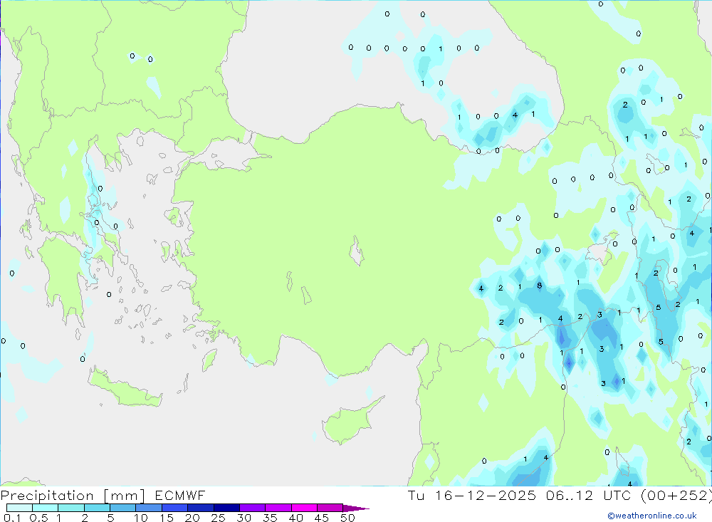712x522 pixels.
Task: Click the "[mm]" unit label
Action: pyautogui.click(x=125, y=496)
